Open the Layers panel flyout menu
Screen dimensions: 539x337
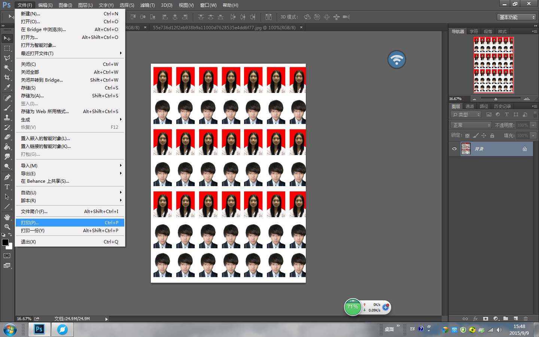(x=535, y=106)
